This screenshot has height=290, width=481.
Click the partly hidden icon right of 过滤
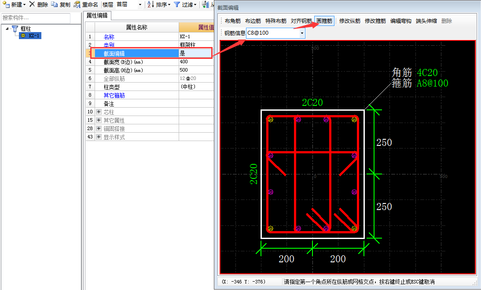[206, 4]
